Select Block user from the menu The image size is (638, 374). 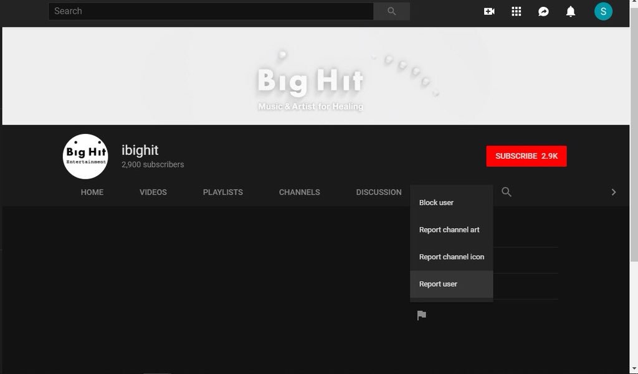(452, 202)
